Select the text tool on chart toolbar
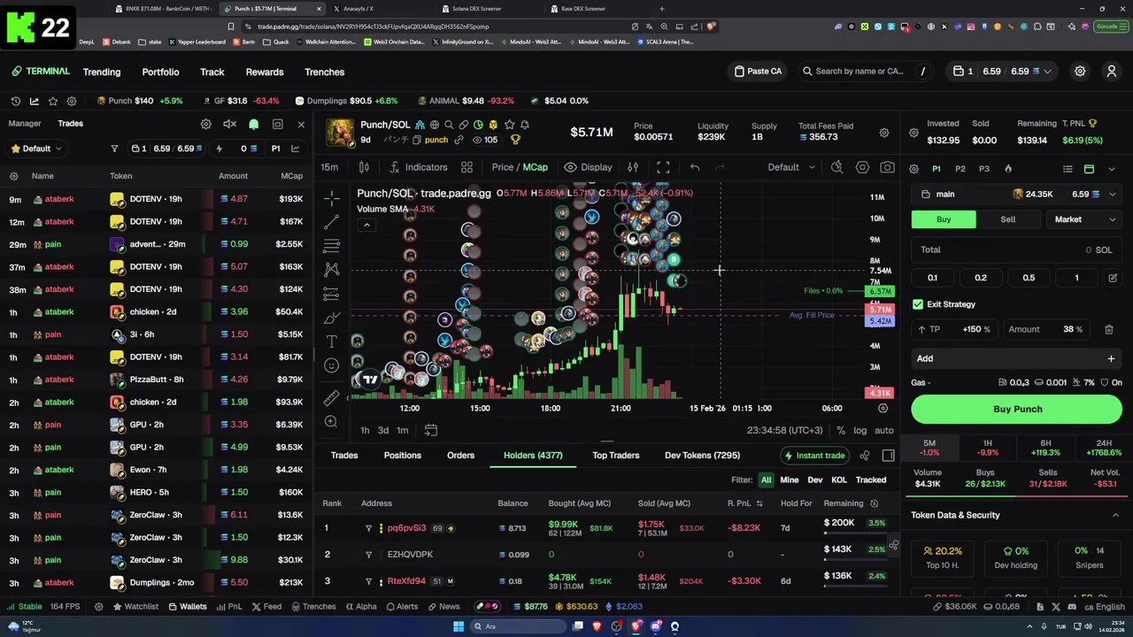This screenshot has width=1133, height=637. pos(331,341)
